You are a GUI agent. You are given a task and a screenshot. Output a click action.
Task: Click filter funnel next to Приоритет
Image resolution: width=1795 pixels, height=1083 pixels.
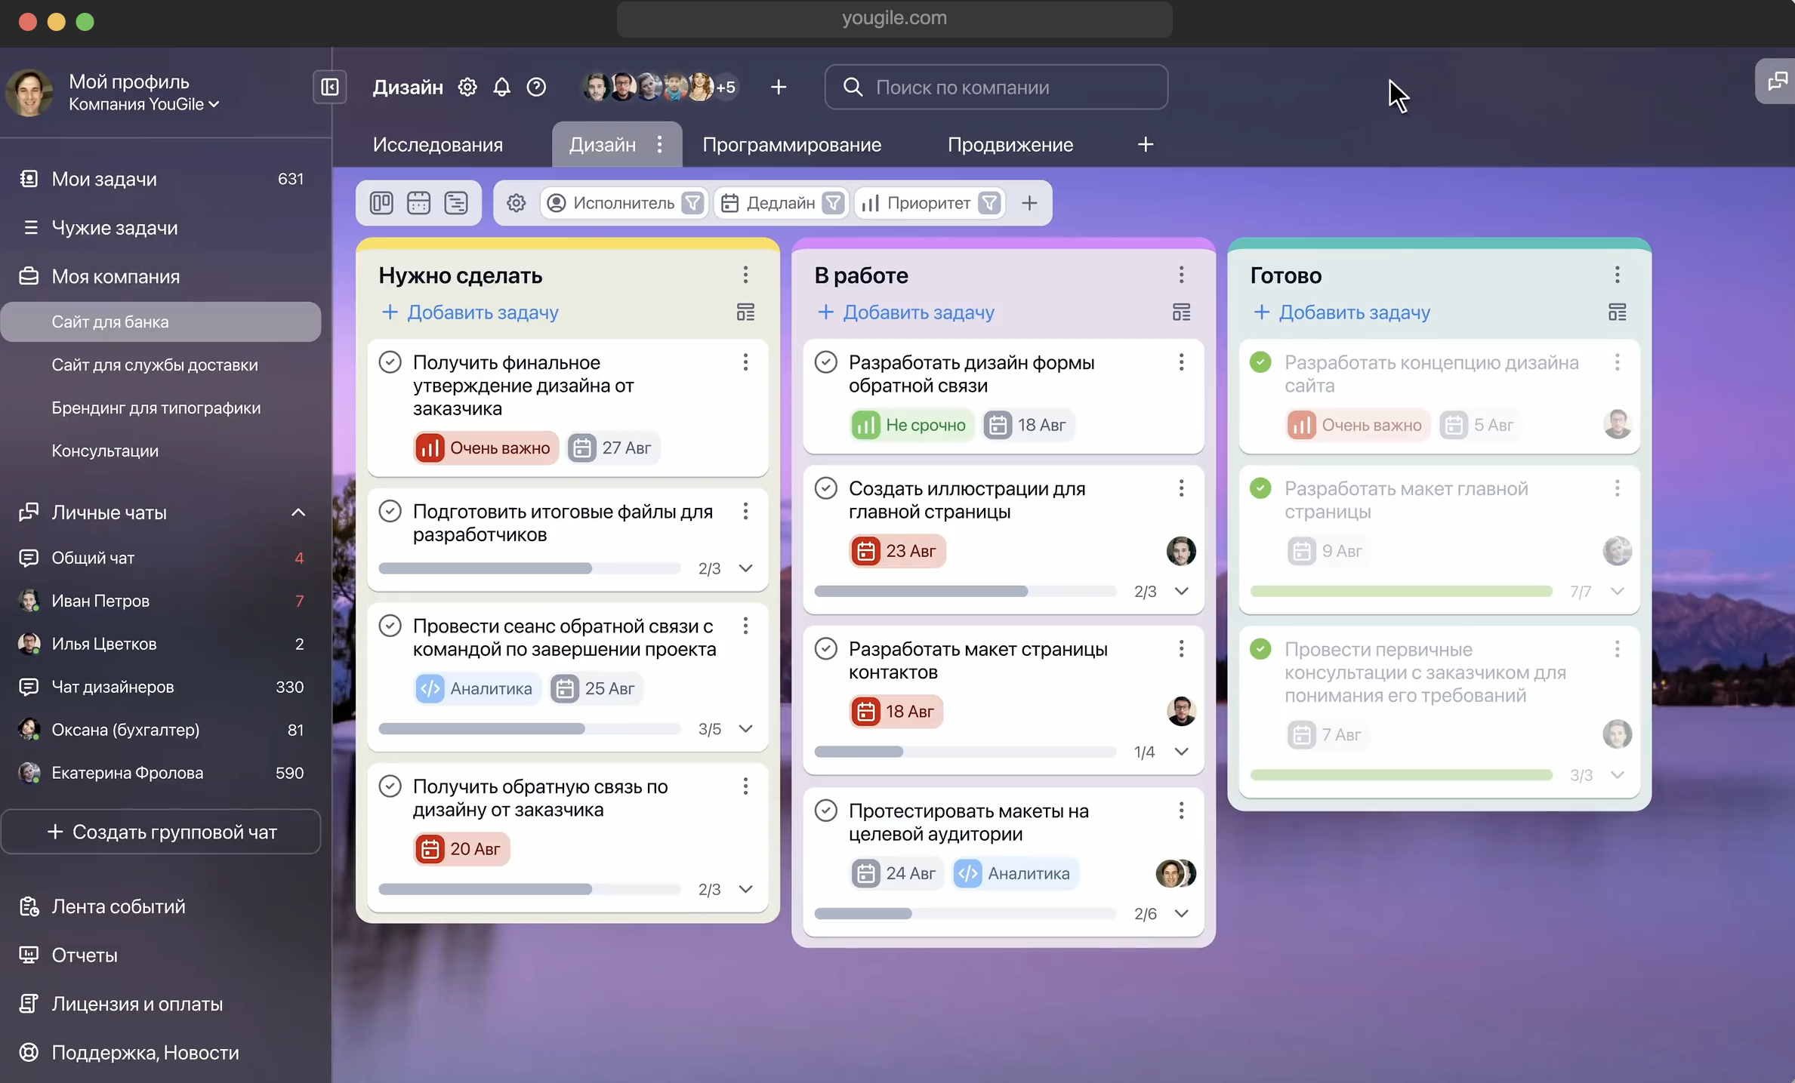(989, 202)
